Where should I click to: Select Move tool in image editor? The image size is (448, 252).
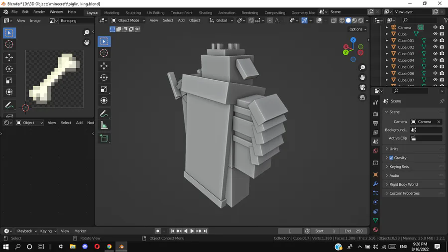(9, 57)
